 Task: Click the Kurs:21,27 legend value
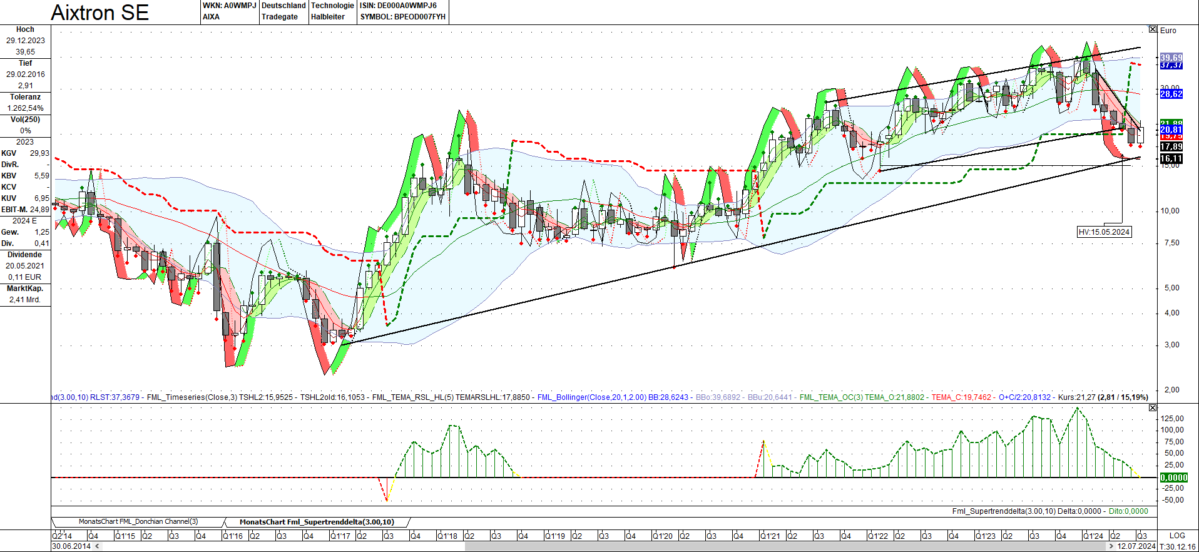1077,397
